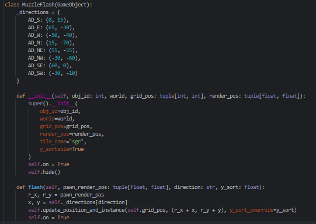Click the y_sort_override keyword argument
This screenshot has height=224, width=316.
[x=252, y=210]
